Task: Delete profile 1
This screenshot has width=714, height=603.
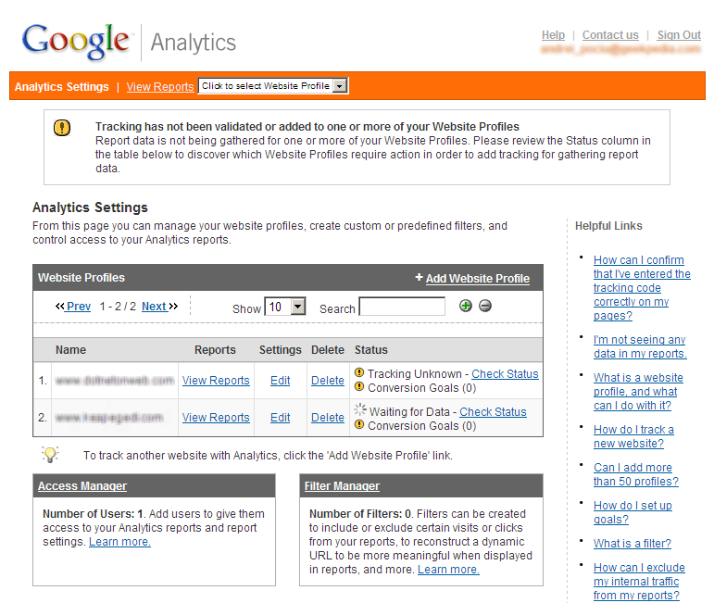Action: click(x=328, y=381)
